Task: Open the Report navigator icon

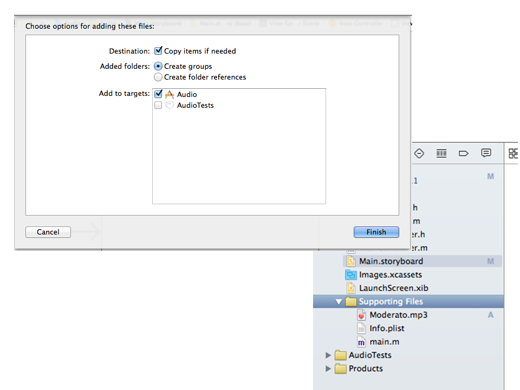Action: click(x=486, y=153)
